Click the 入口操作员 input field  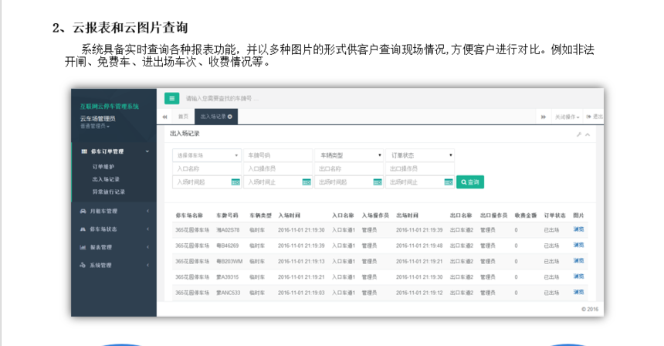tap(278, 168)
